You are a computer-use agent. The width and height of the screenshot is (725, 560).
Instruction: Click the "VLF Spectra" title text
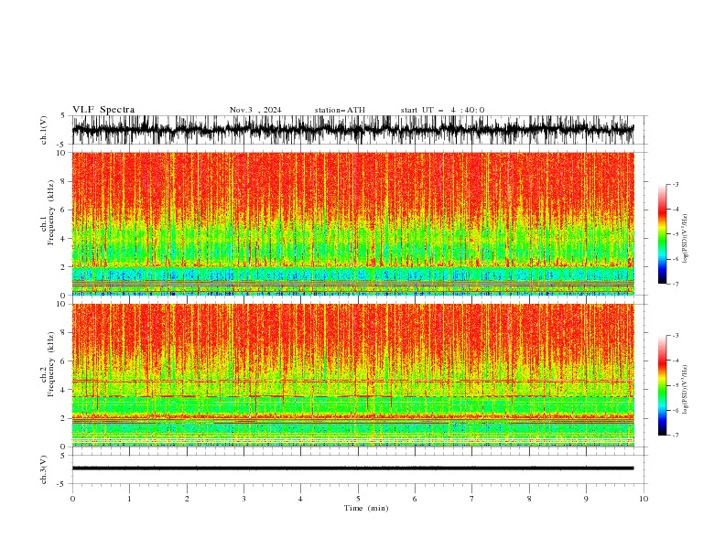tap(103, 110)
